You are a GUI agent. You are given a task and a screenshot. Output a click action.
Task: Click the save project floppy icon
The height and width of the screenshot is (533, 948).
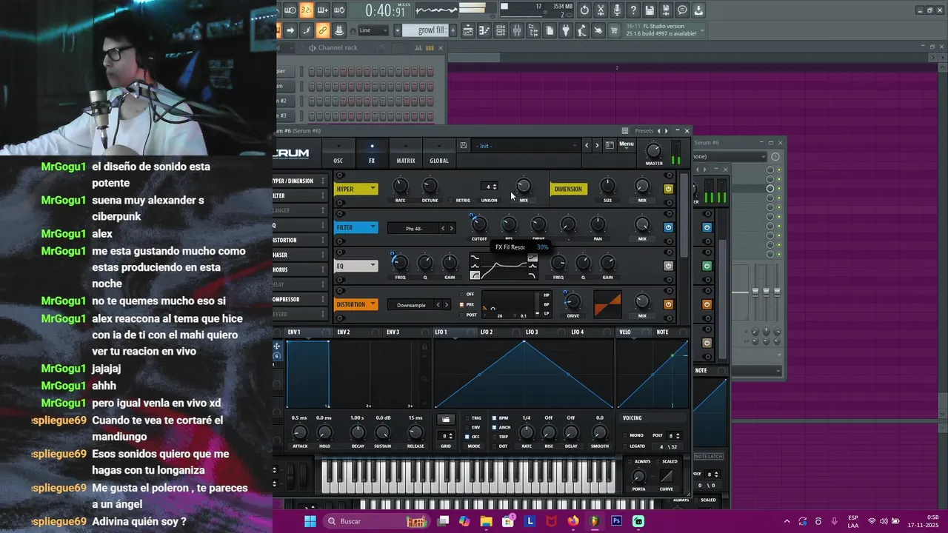tap(650, 10)
